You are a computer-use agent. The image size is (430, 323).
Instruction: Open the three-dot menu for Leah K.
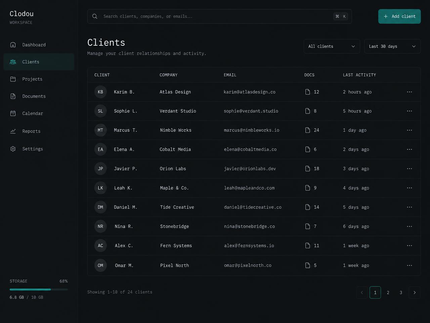(x=409, y=188)
